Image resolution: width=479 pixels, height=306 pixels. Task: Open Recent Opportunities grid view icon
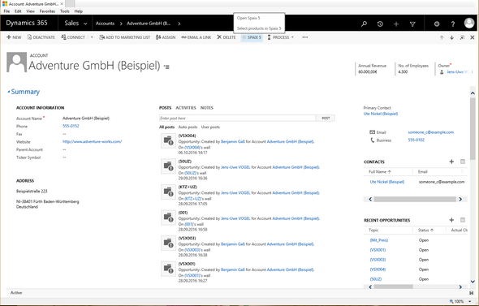463,220
